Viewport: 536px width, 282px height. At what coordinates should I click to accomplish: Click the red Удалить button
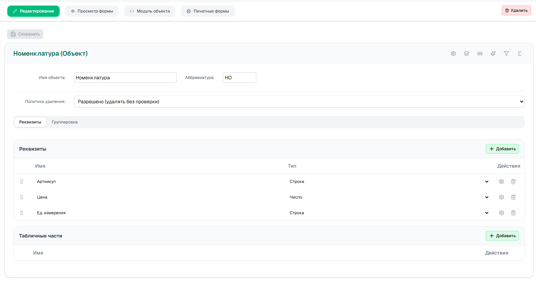pyautogui.click(x=516, y=10)
